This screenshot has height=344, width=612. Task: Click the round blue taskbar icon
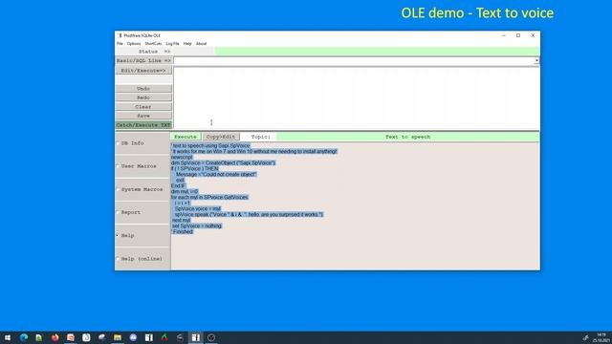click(133, 337)
